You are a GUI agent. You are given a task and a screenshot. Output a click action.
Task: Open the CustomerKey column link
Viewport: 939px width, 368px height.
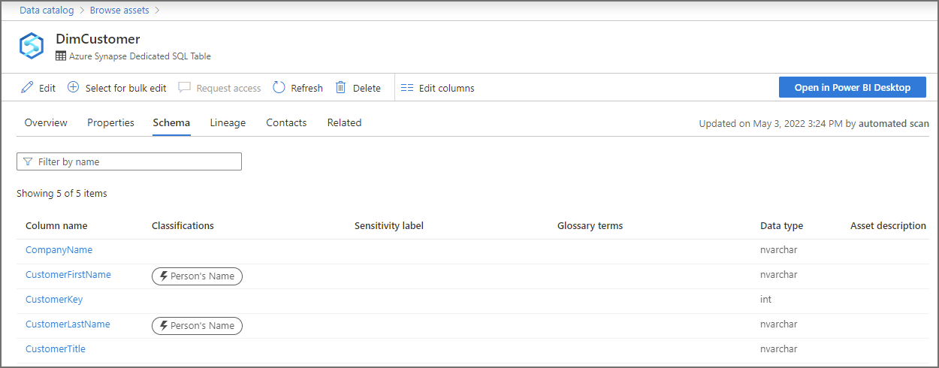click(54, 300)
